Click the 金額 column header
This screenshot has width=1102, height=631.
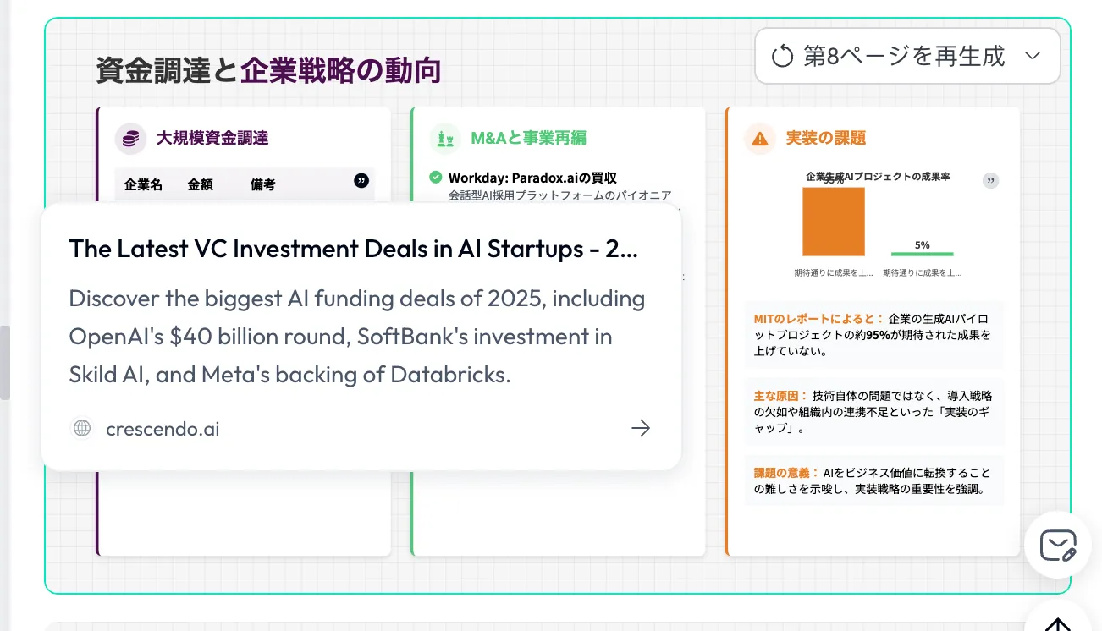[200, 184]
